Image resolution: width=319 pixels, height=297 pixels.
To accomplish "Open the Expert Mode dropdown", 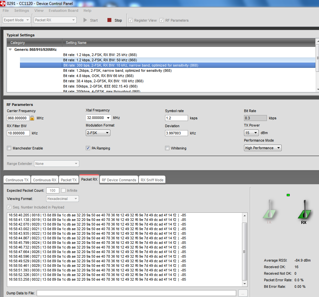I will [17, 20].
